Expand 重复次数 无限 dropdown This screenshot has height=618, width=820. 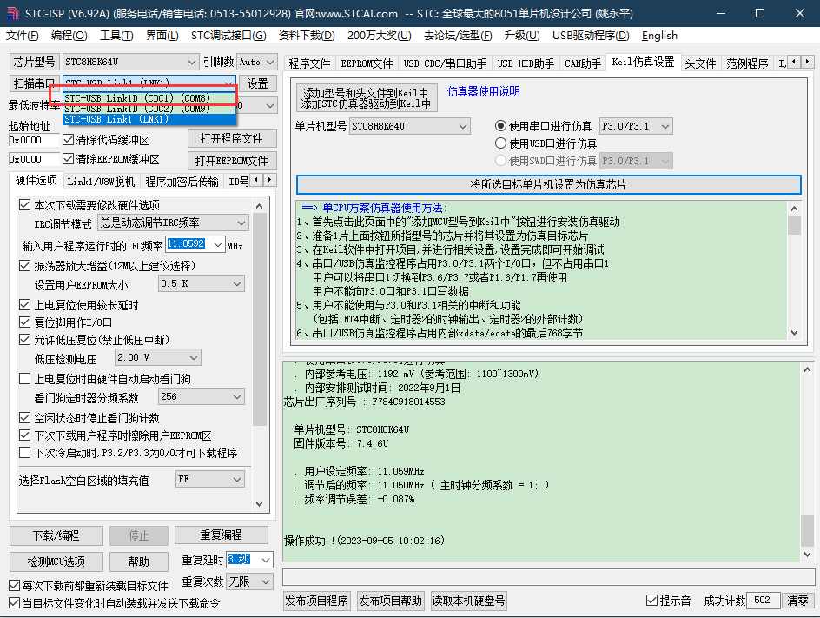(x=266, y=581)
